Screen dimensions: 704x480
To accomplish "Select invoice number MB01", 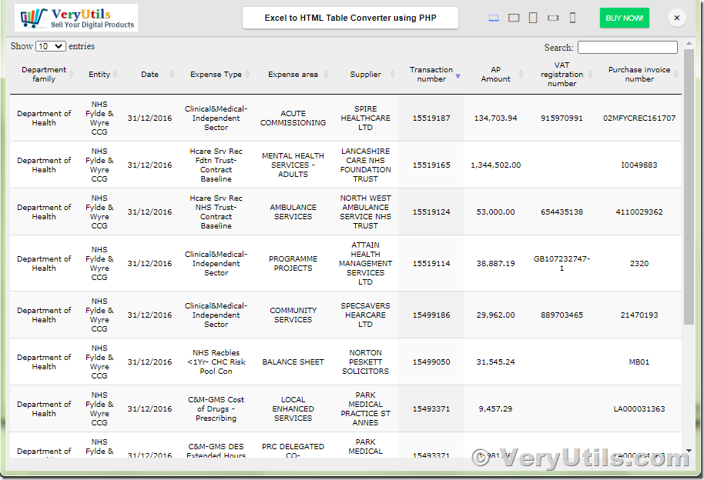I will click(639, 362).
